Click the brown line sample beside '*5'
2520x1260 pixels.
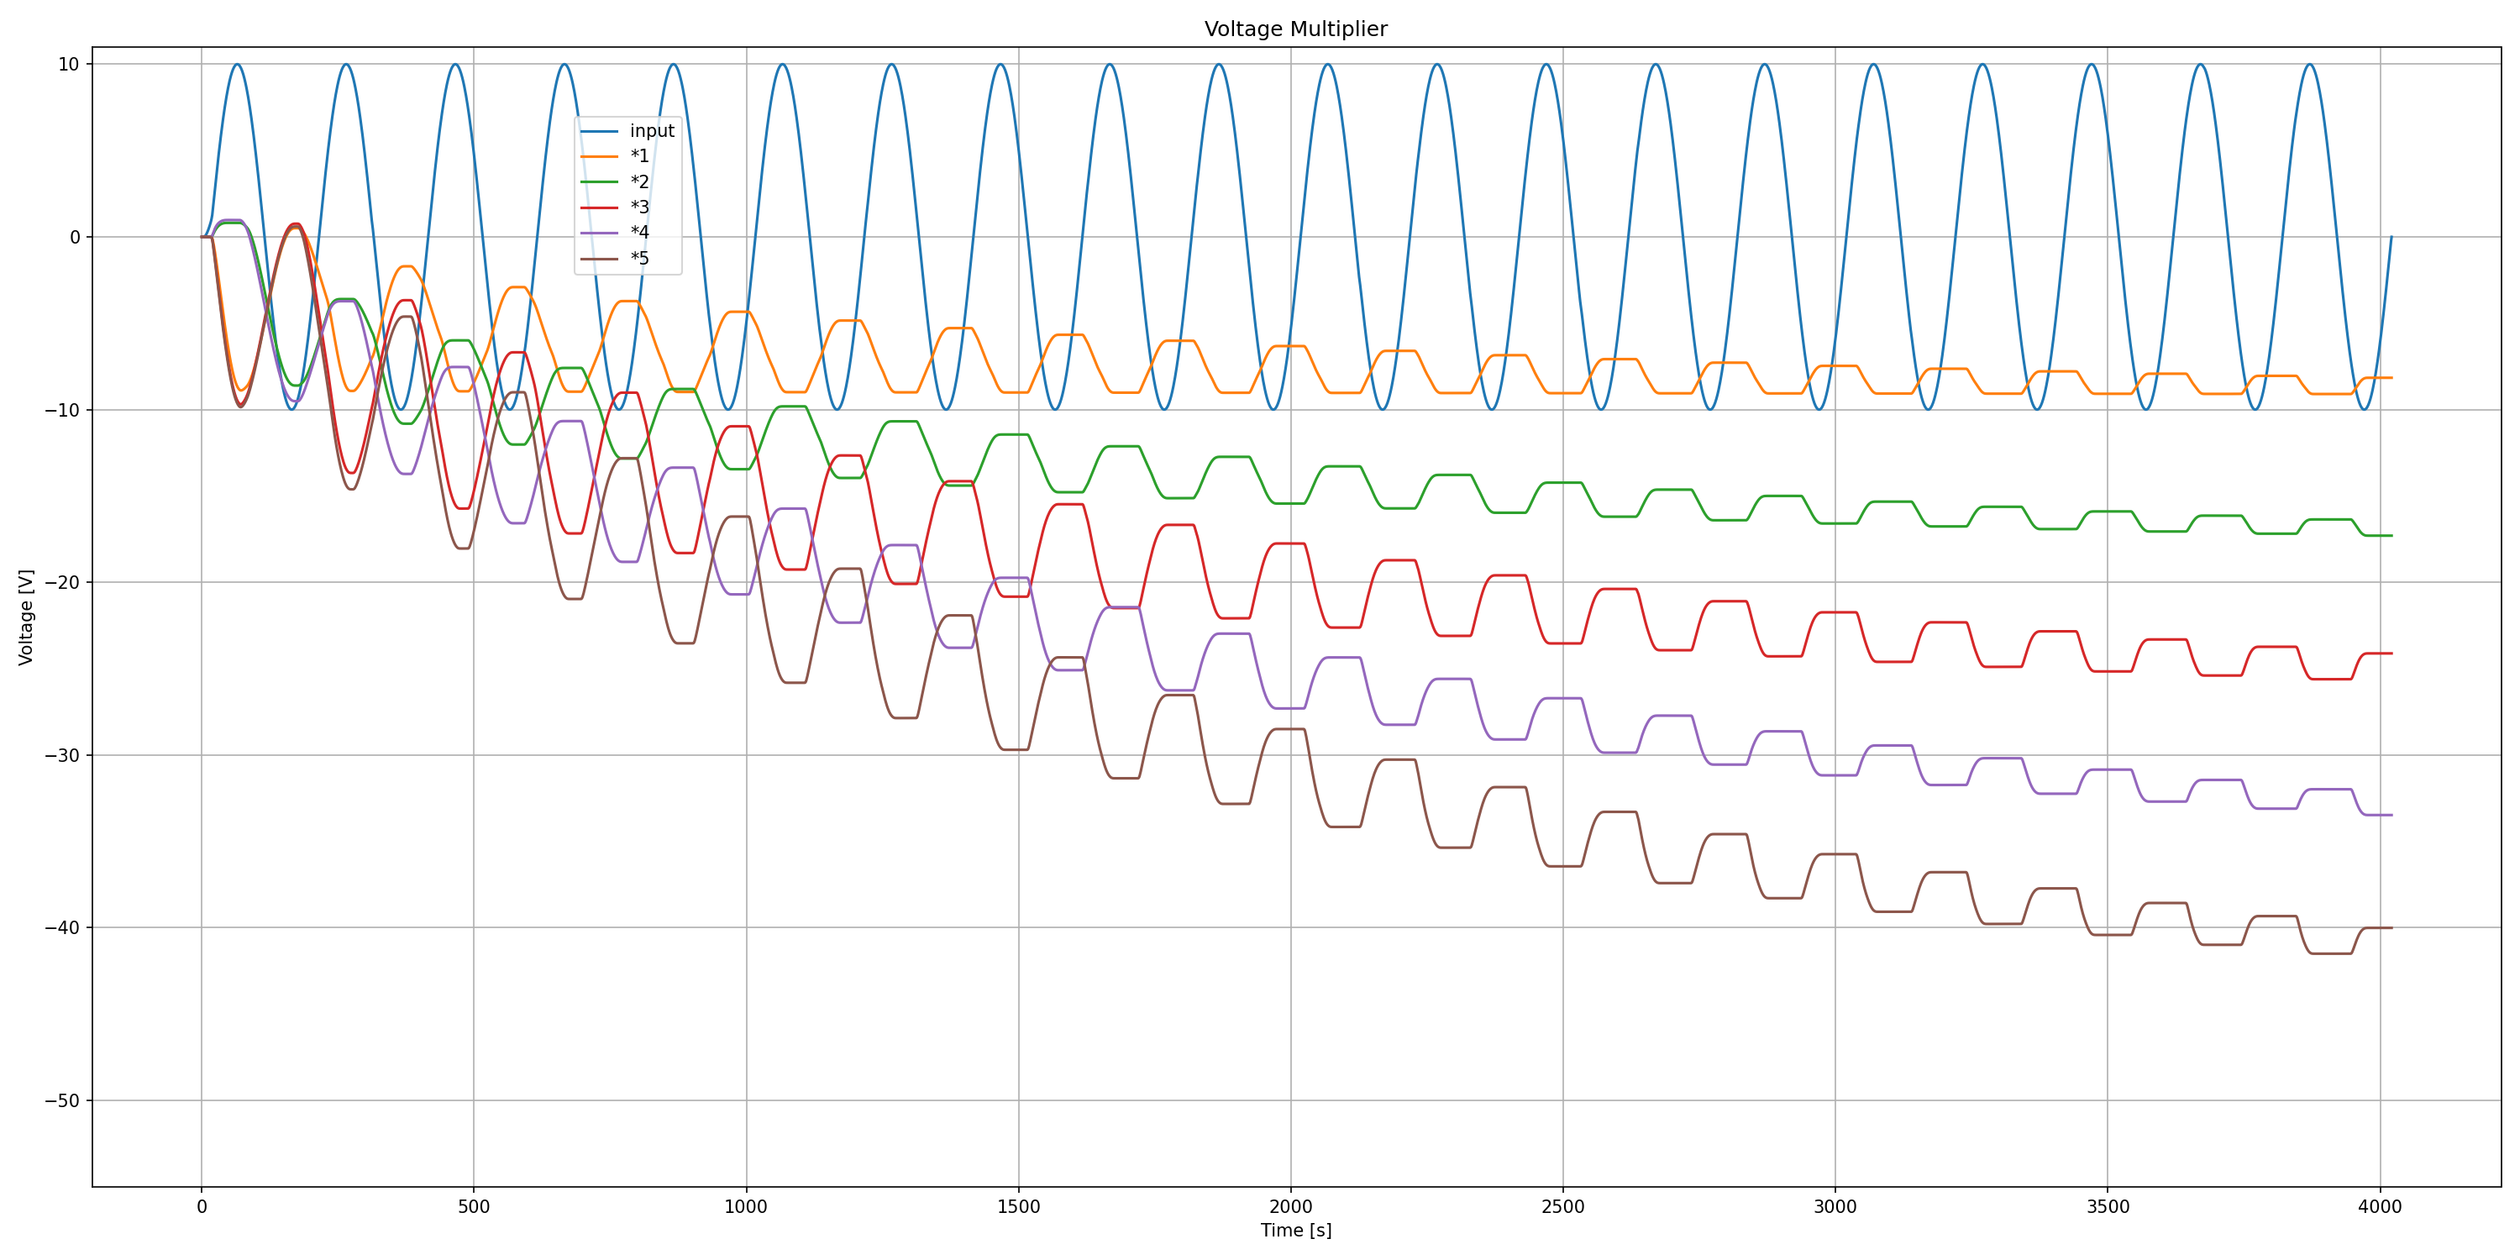[x=600, y=258]
